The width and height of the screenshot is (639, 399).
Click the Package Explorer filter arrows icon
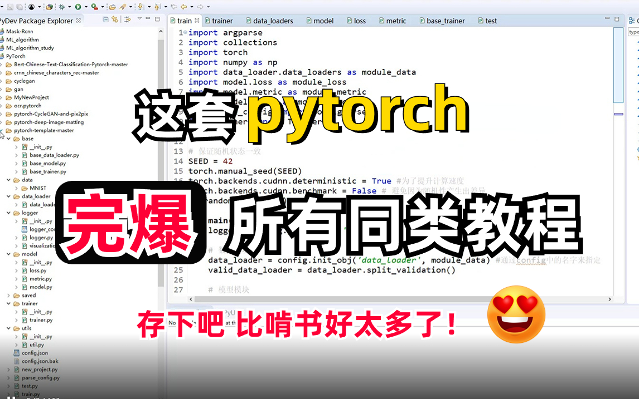coord(128,19)
